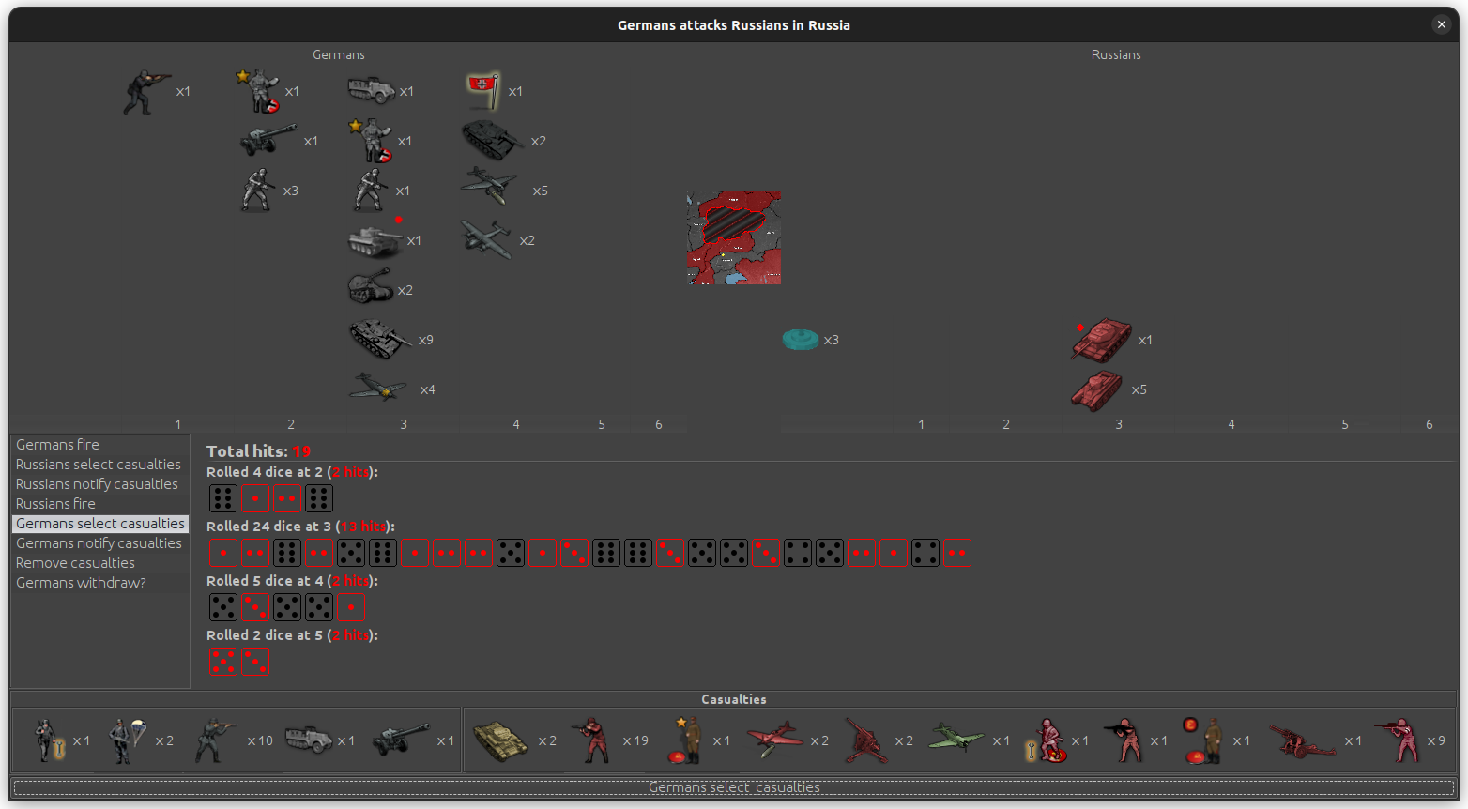Select 'Russians select casualties' step
The height and width of the screenshot is (809, 1468).
coord(100,465)
